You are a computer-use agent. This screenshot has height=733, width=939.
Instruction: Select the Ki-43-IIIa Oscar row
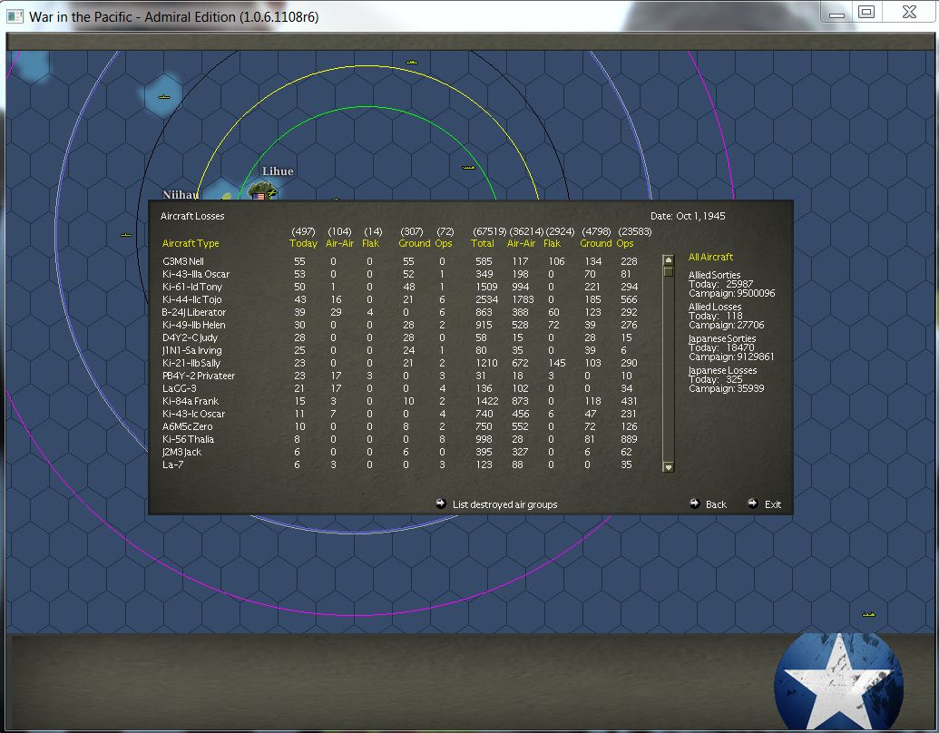(400, 274)
